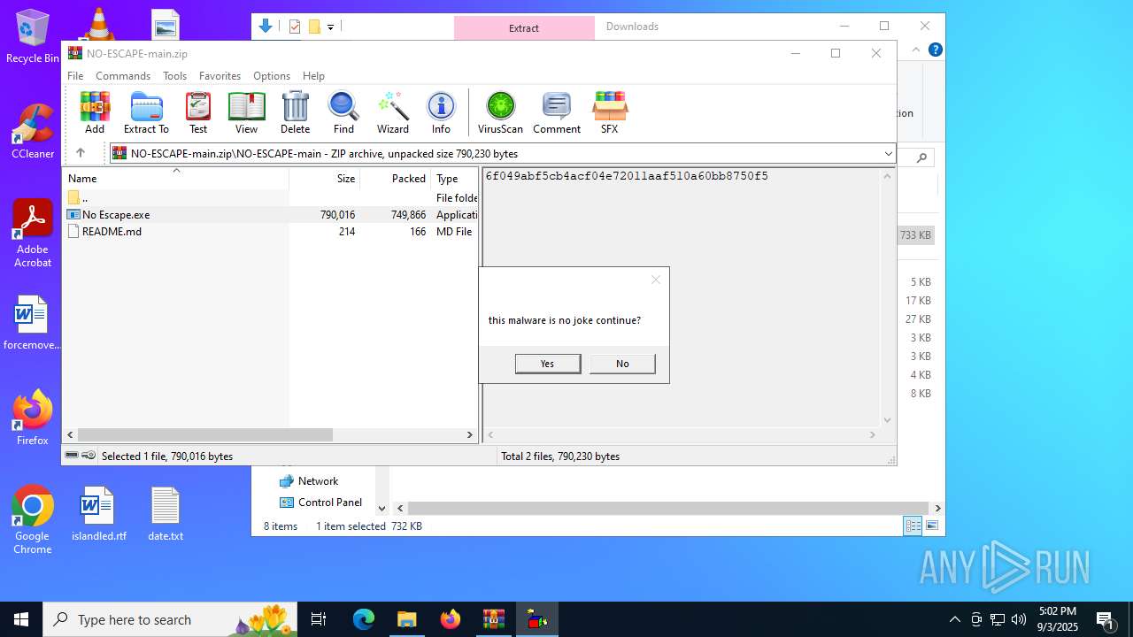Show hidden system tray icons
This screenshot has width=1133, height=637.
tap(954, 619)
